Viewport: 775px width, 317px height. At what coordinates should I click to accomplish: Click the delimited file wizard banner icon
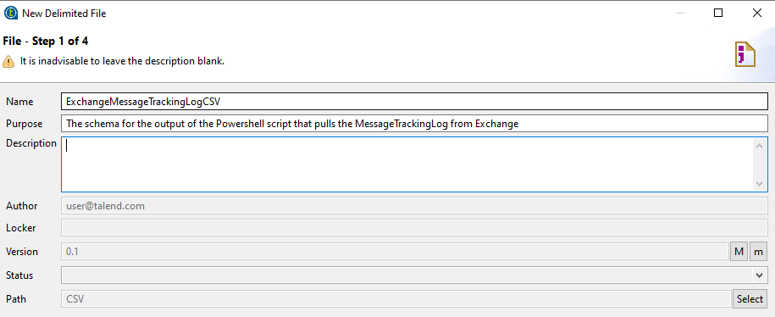pos(745,54)
